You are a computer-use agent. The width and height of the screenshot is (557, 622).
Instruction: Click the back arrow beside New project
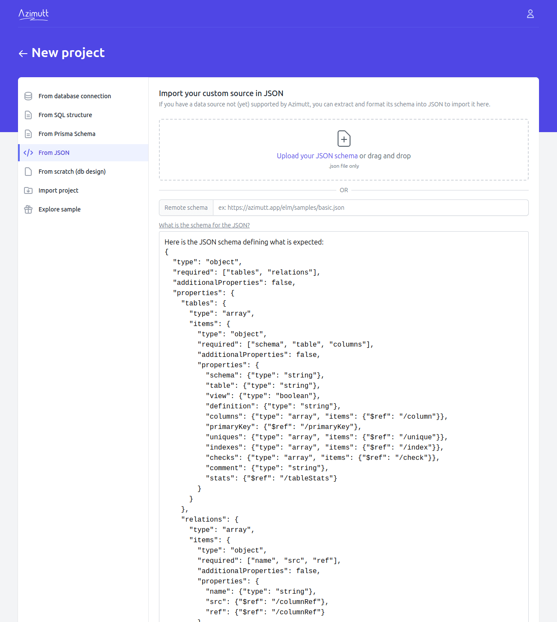tap(24, 53)
